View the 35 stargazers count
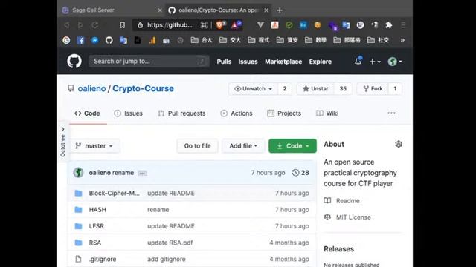Viewport: 476px width, 267px height. pos(343,88)
